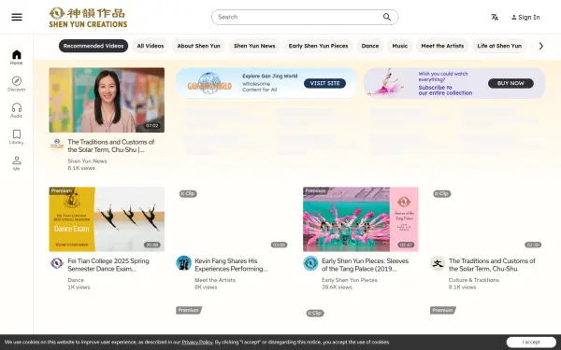Open 'Fei Tian College 2025 Spring Semester Dance Exam' title
This screenshot has width=561, height=350.
click(x=108, y=265)
